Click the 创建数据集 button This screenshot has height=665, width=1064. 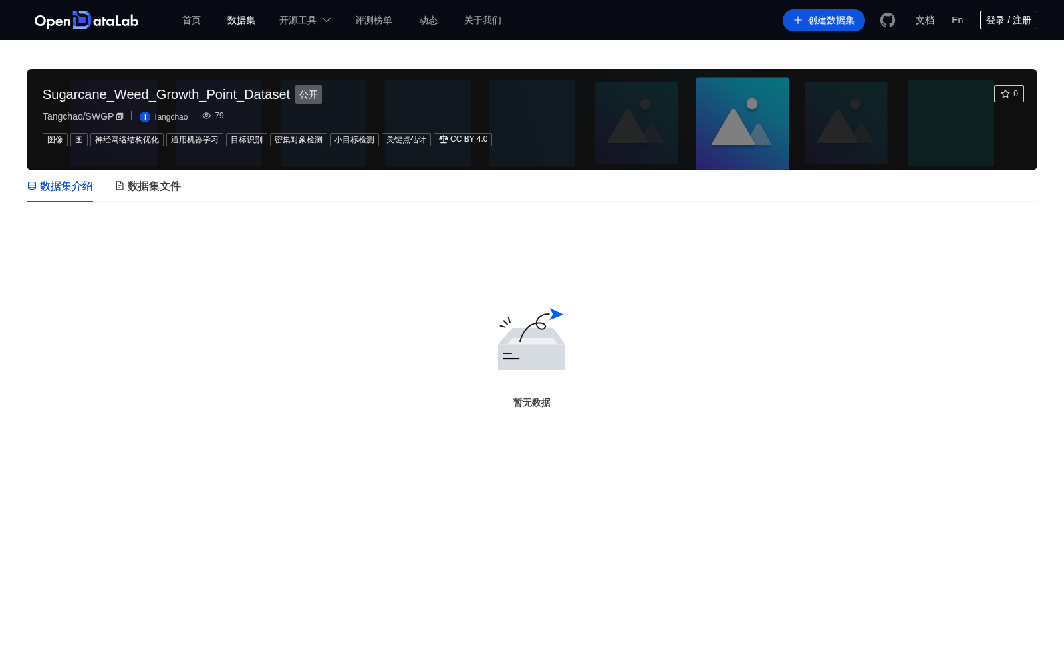(824, 20)
